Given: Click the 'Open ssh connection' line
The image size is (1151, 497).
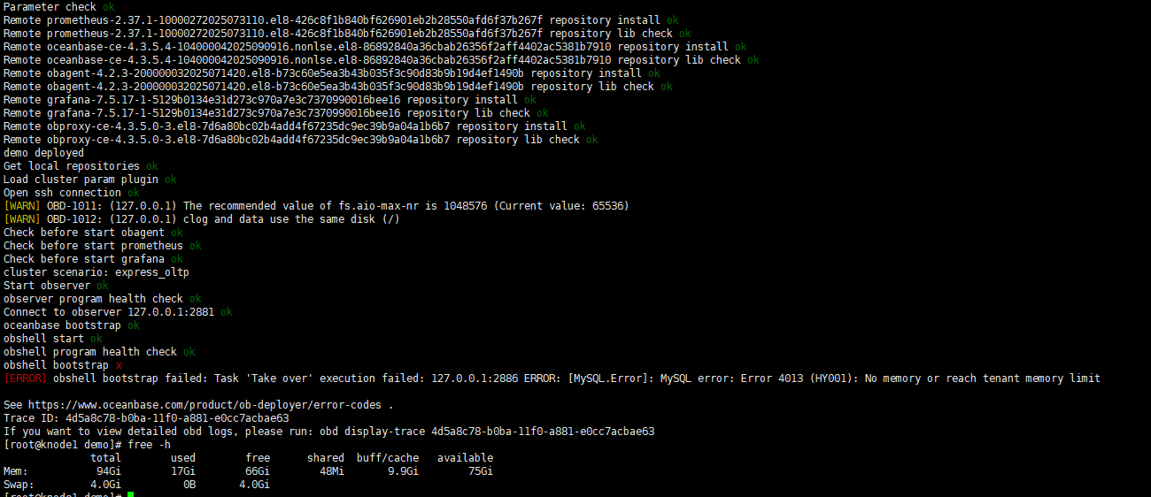Looking at the screenshot, I should coord(62,193).
